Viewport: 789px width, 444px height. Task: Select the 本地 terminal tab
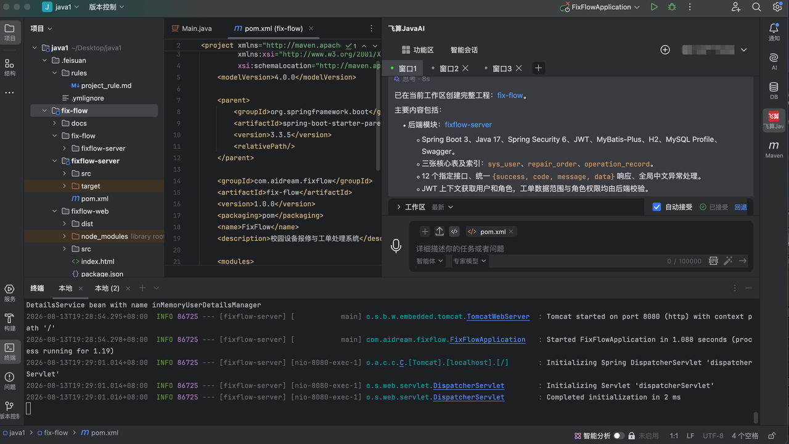(65, 288)
